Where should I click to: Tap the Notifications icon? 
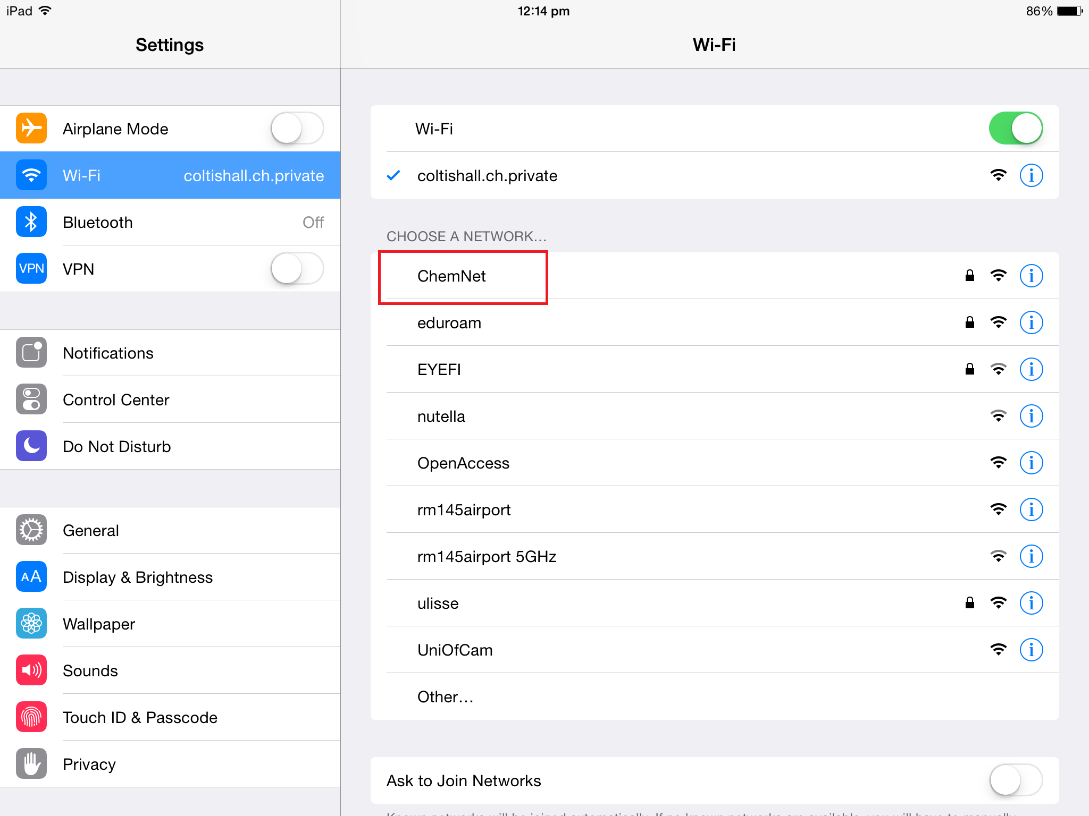tap(31, 353)
